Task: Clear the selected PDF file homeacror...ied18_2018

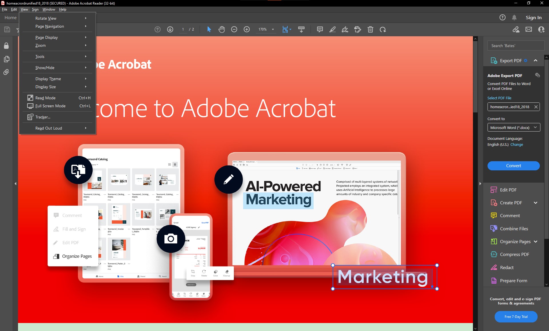Action: [536, 107]
